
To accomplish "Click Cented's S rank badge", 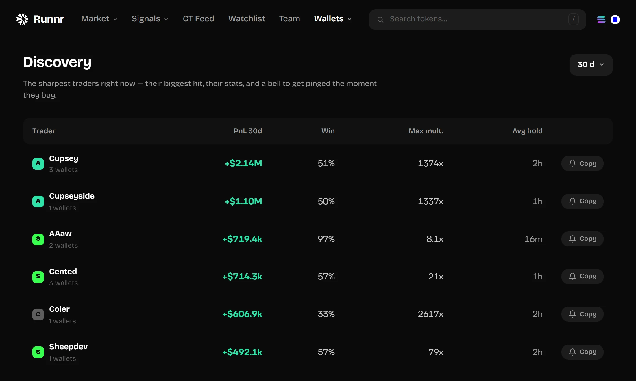I will [38, 277].
